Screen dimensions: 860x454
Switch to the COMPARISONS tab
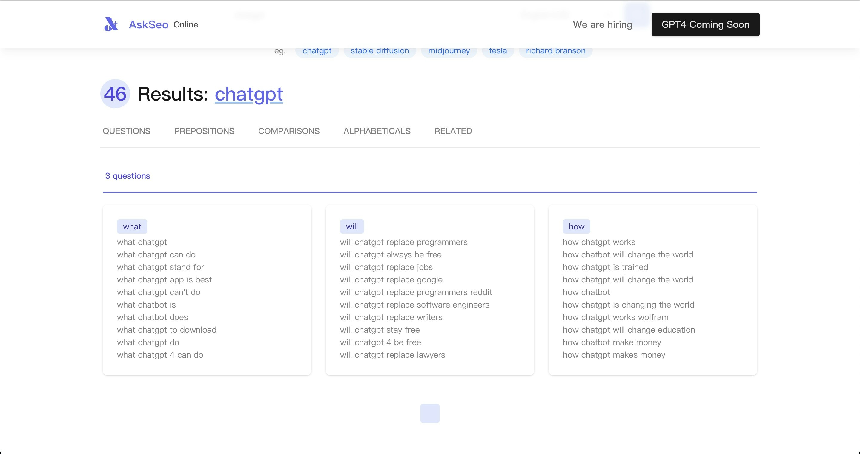tap(289, 131)
